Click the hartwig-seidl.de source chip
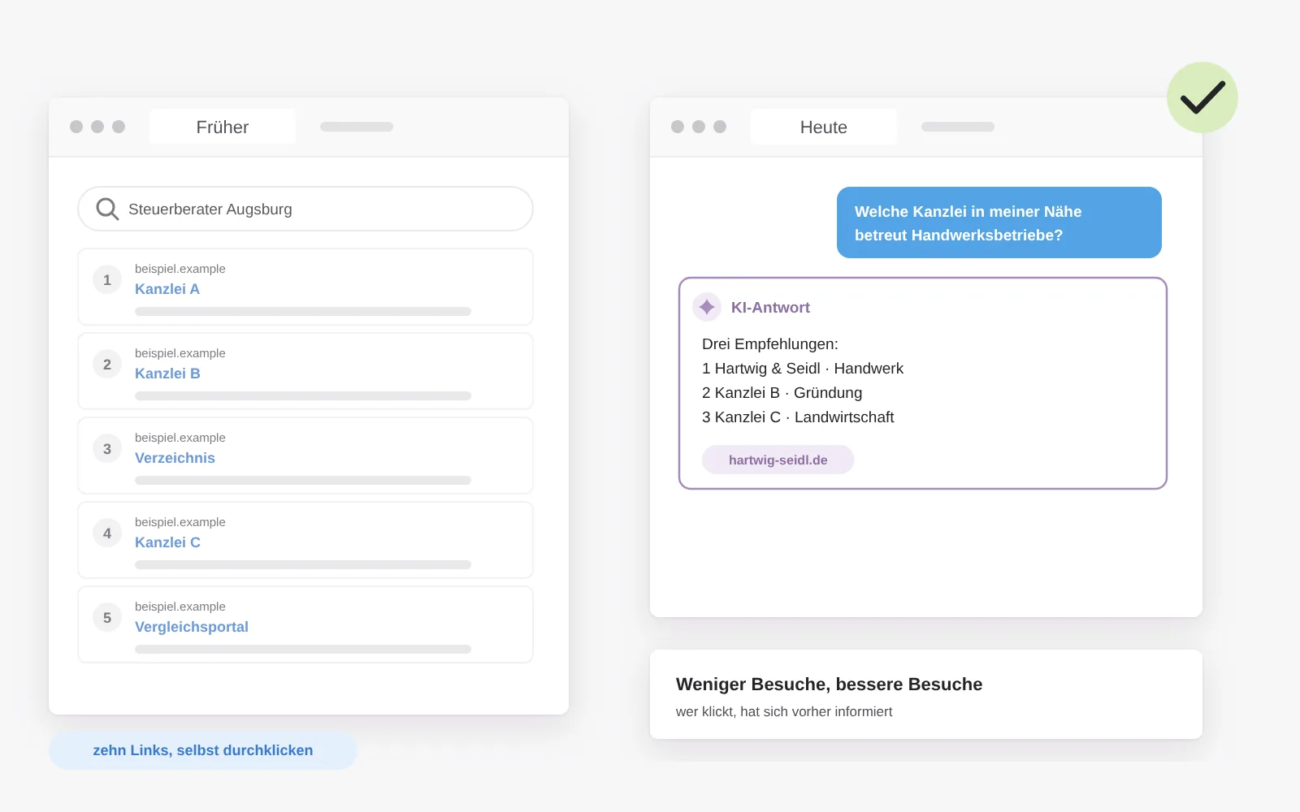The width and height of the screenshot is (1300, 812). tap(778, 460)
